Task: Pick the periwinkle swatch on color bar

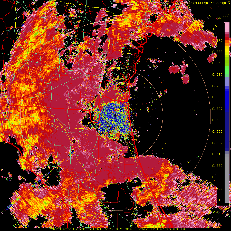Action: (x=227, y=81)
